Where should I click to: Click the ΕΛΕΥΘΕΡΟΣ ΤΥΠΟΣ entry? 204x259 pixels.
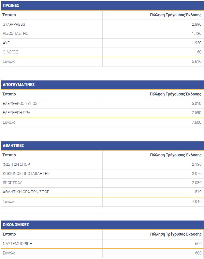point(20,104)
